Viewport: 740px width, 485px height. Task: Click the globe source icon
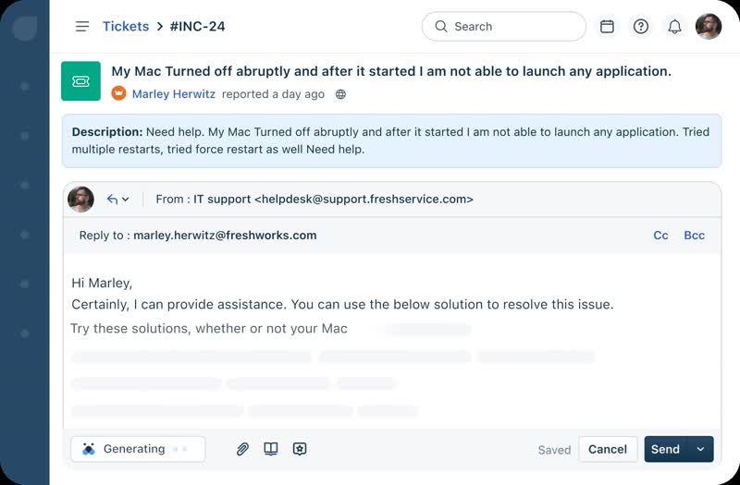340,94
